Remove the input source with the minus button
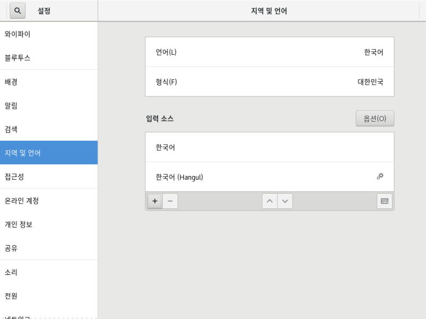The image size is (426, 319). (x=170, y=201)
